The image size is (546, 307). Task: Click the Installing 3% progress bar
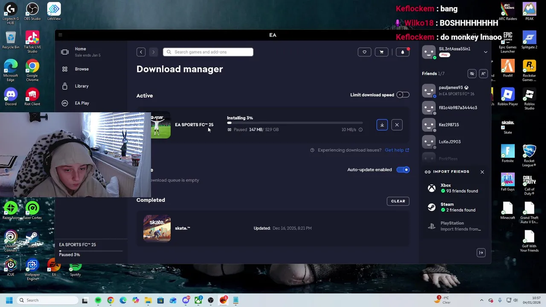coord(295,123)
